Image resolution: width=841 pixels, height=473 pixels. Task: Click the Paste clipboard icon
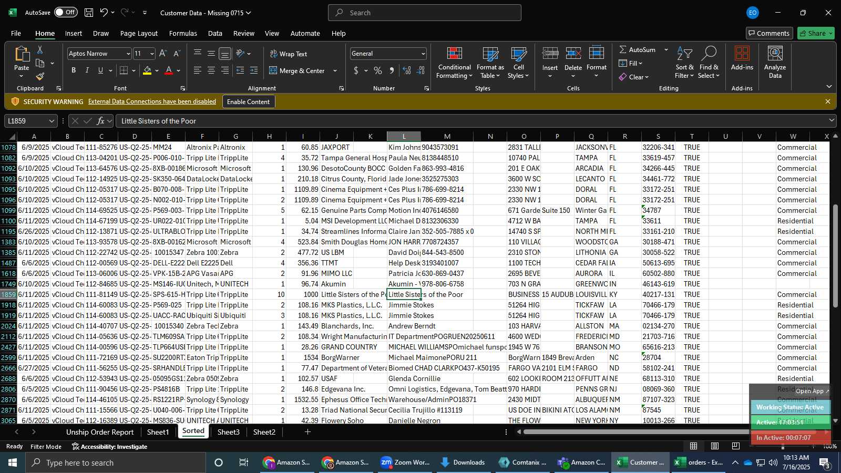click(22, 55)
